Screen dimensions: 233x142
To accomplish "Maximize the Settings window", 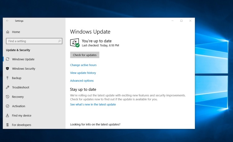I will (181, 21).
